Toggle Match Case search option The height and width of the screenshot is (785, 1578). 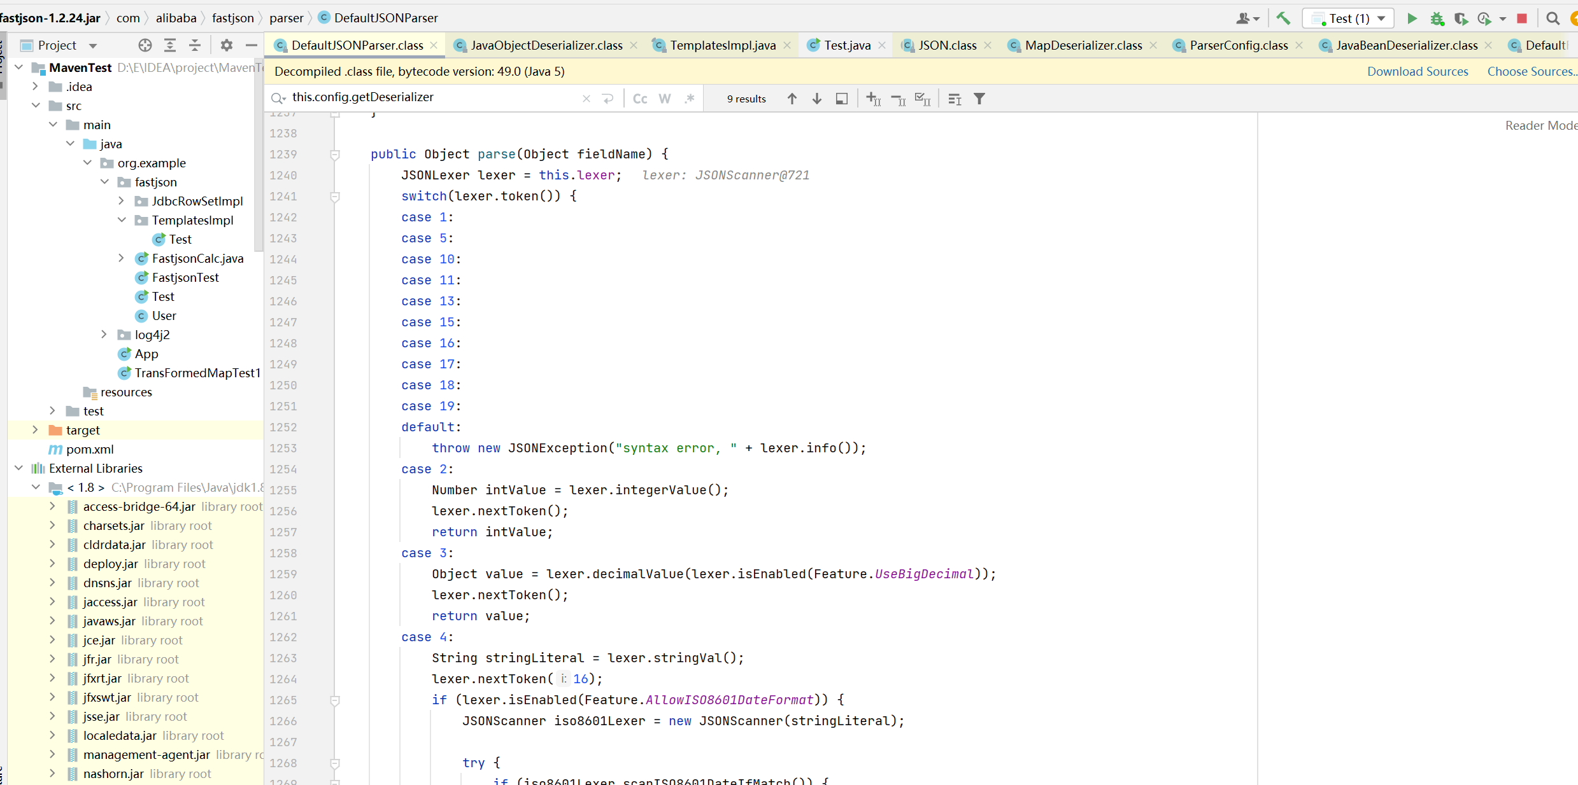point(640,99)
